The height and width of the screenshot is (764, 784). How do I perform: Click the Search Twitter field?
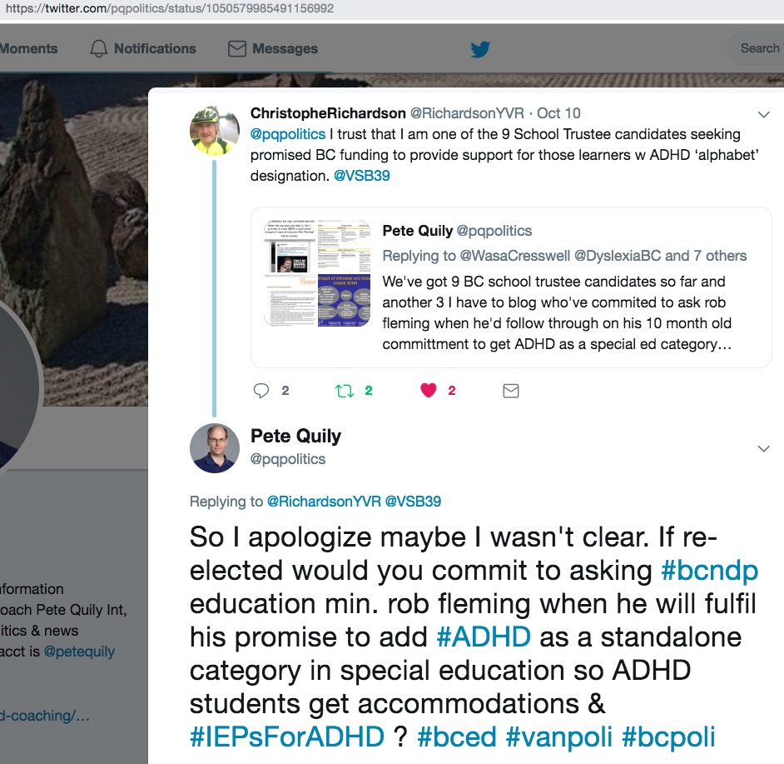759,48
